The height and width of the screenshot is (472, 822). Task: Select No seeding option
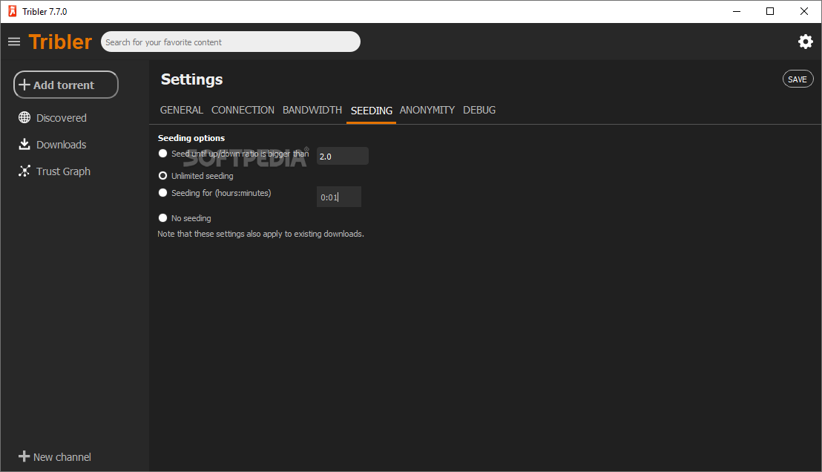tap(162, 217)
